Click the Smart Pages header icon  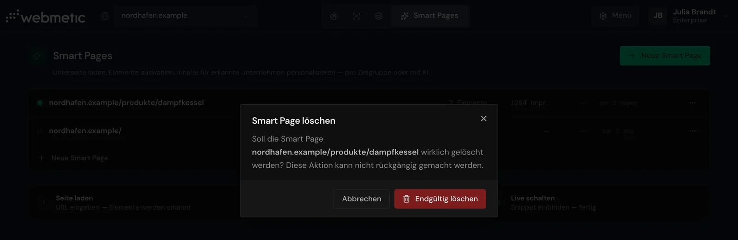tap(37, 56)
